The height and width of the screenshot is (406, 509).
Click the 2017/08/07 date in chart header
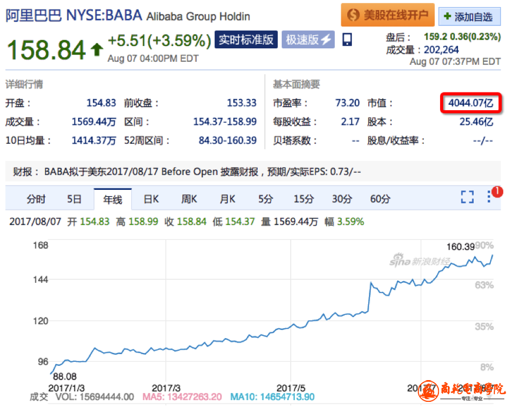coord(35,222)
